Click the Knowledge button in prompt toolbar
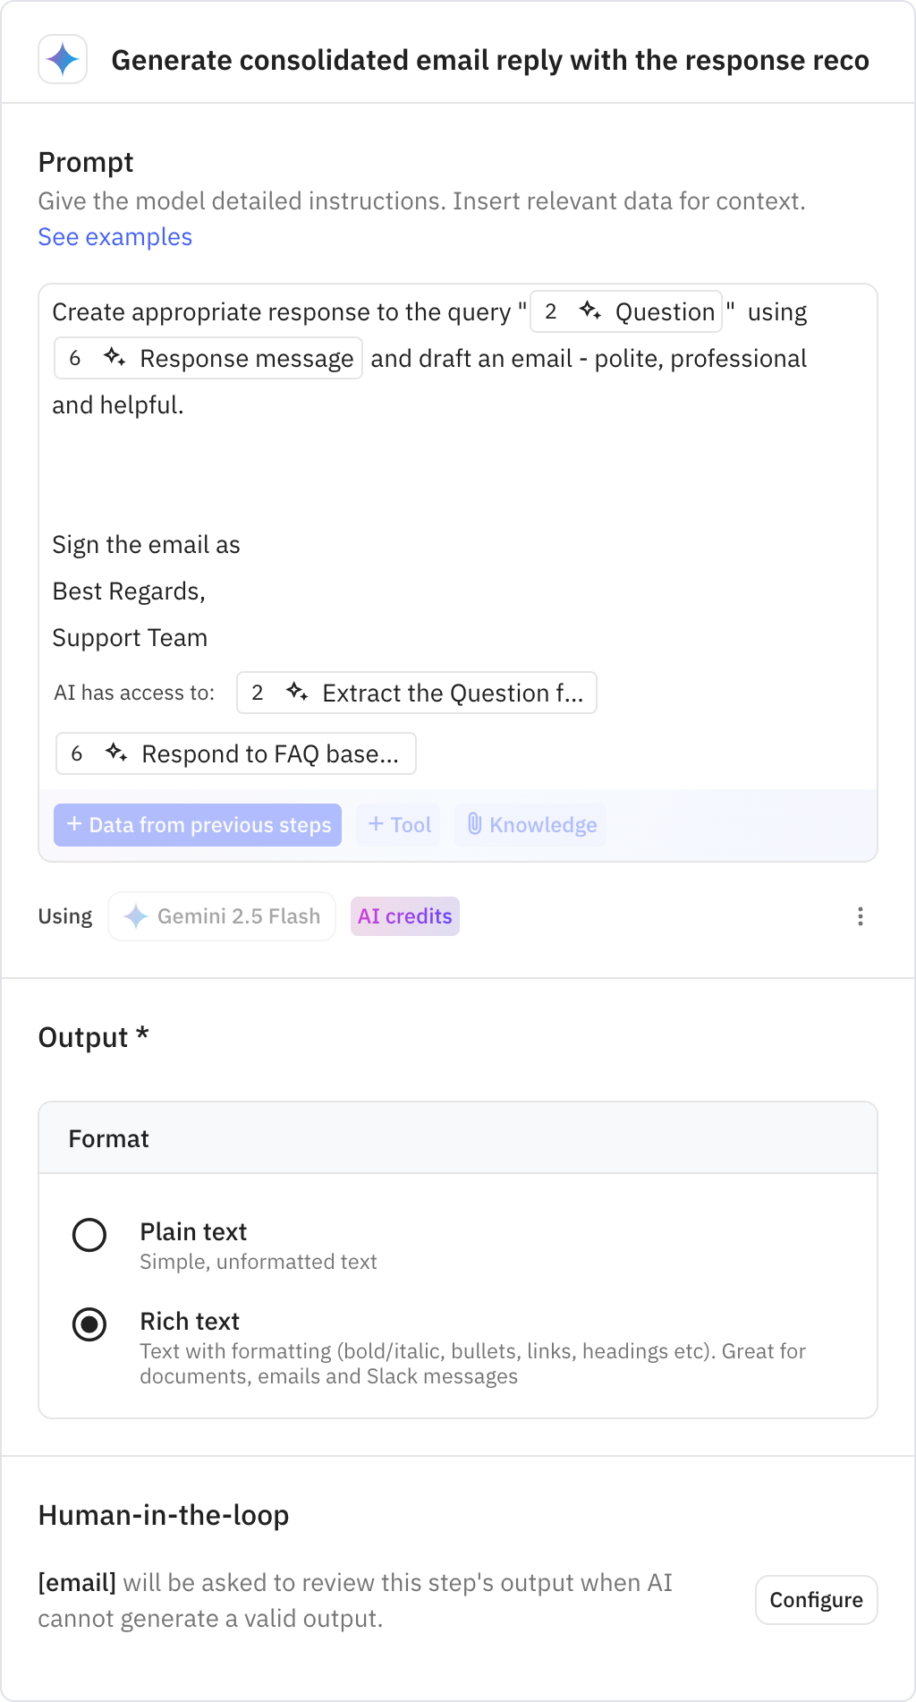Screen dimensions: 916x1702 coord(530,824)
